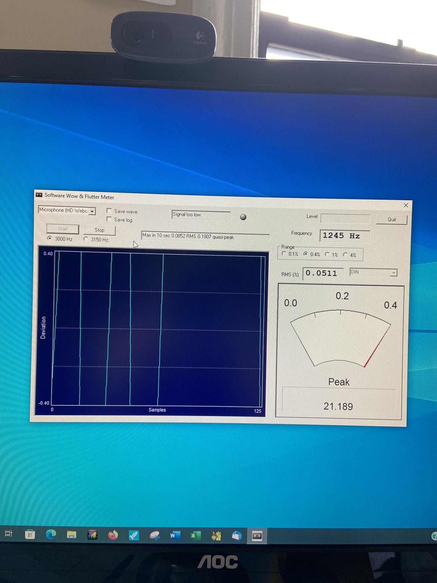This screenshot has height=583, width=437.
Task: Set the range to 0.1%
Action: 284,253
